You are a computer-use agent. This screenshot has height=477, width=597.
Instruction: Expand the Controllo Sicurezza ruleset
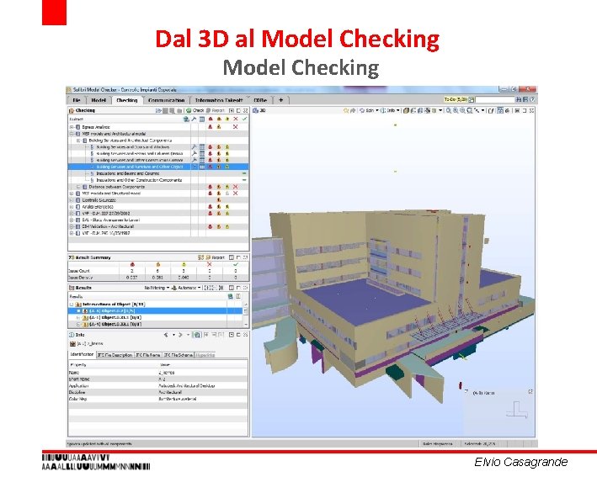(72, 200)
